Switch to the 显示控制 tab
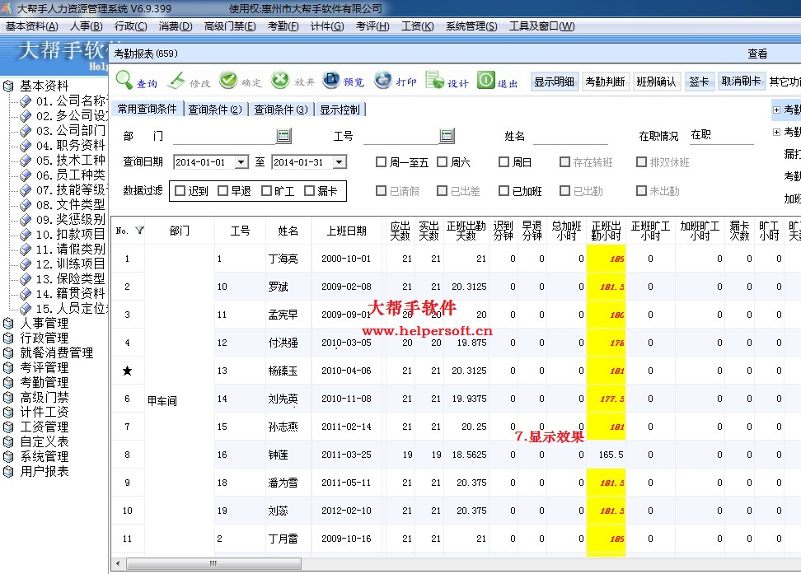This screenshot has width=801, height=574. click(x=340, y=110)
